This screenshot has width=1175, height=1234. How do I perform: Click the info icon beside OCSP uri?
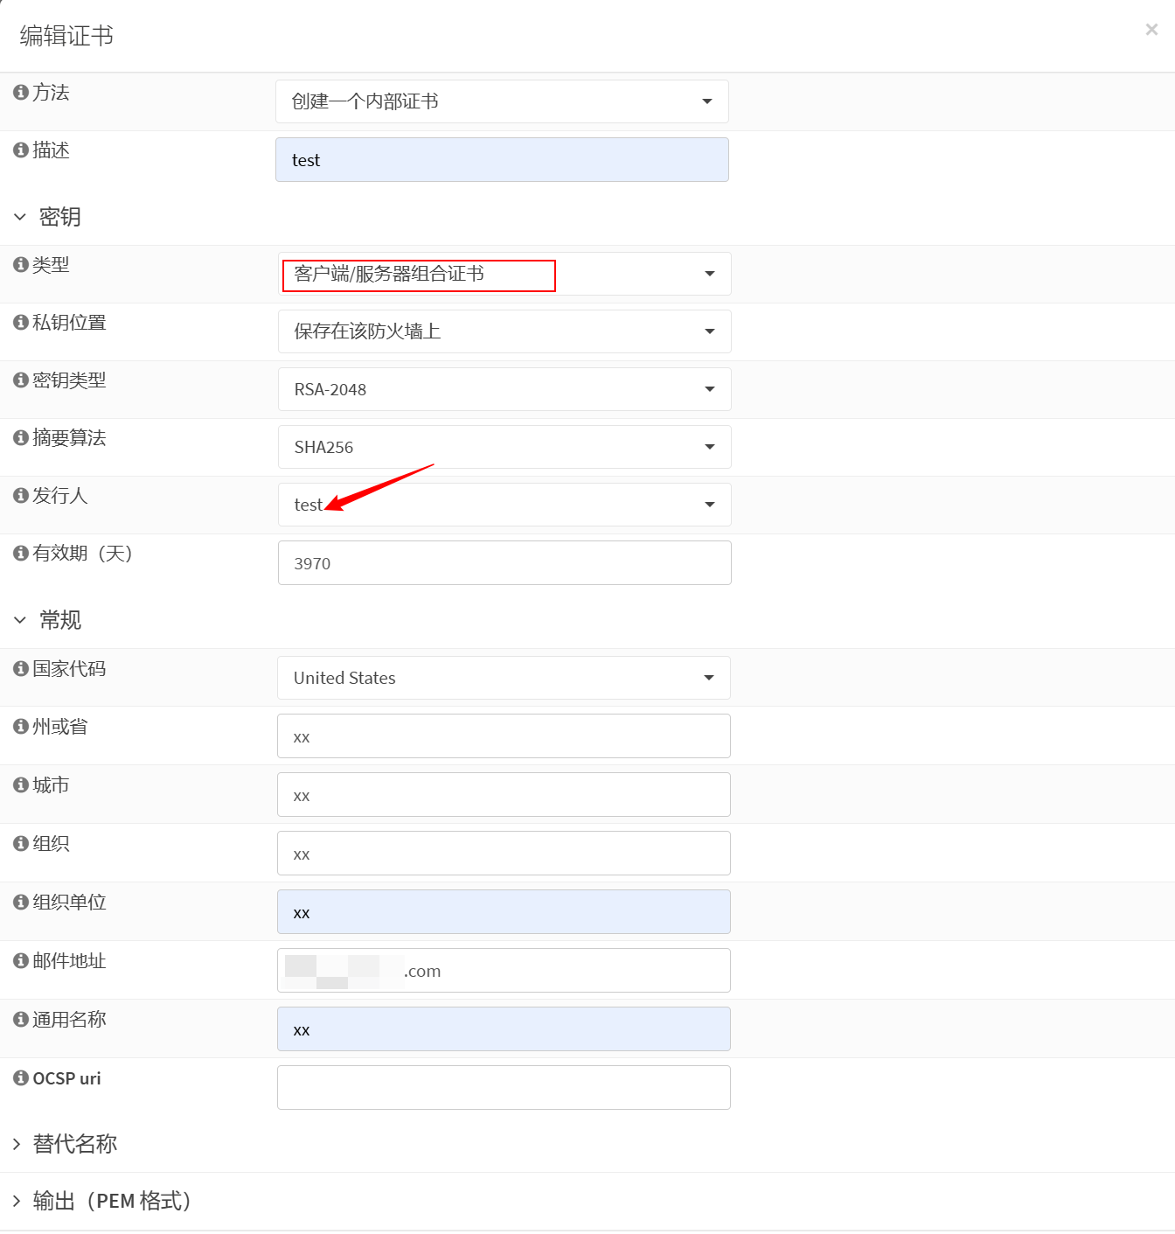coord(21,1078)
